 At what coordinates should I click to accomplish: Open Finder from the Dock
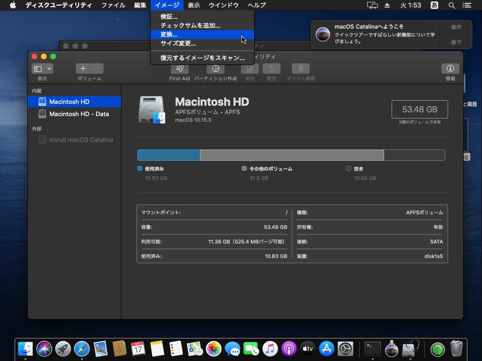coord(25,349)
